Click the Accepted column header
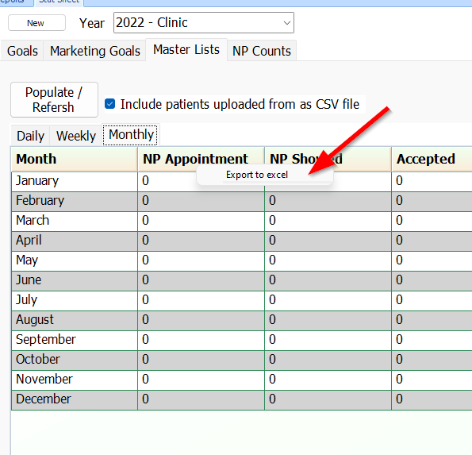Image resolution: width=472 pixels, height=455 pixels. (x=432, y=159)
